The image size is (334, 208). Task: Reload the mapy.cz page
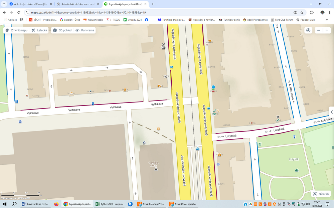[x=18, y=13]
